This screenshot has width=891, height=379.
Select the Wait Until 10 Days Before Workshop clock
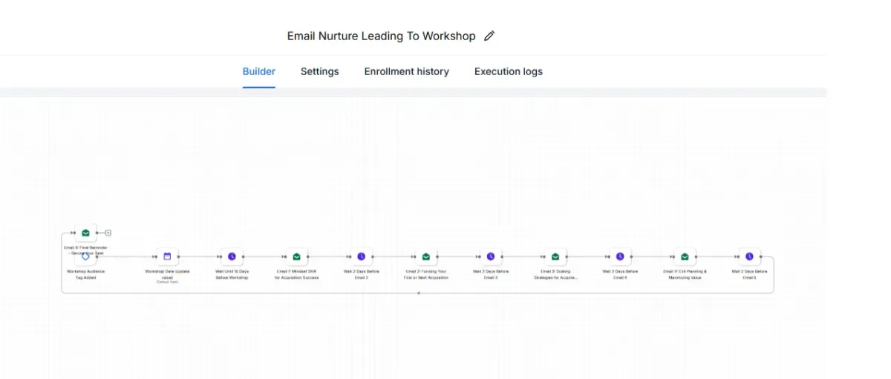[232, 256]
